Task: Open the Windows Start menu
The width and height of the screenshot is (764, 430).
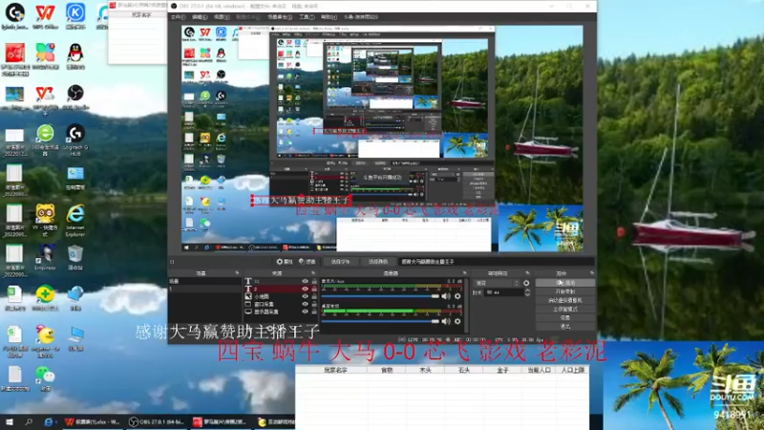Action: coord(9,422)
